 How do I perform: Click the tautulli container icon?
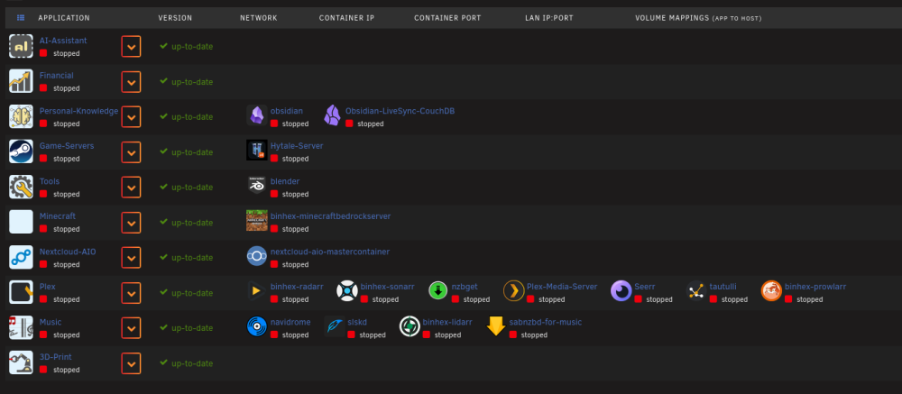tap(696, 291)
